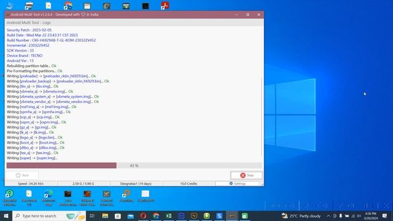Open the green download manager taskbar icon
Viewport: 393px width, 221px height.
206,215
